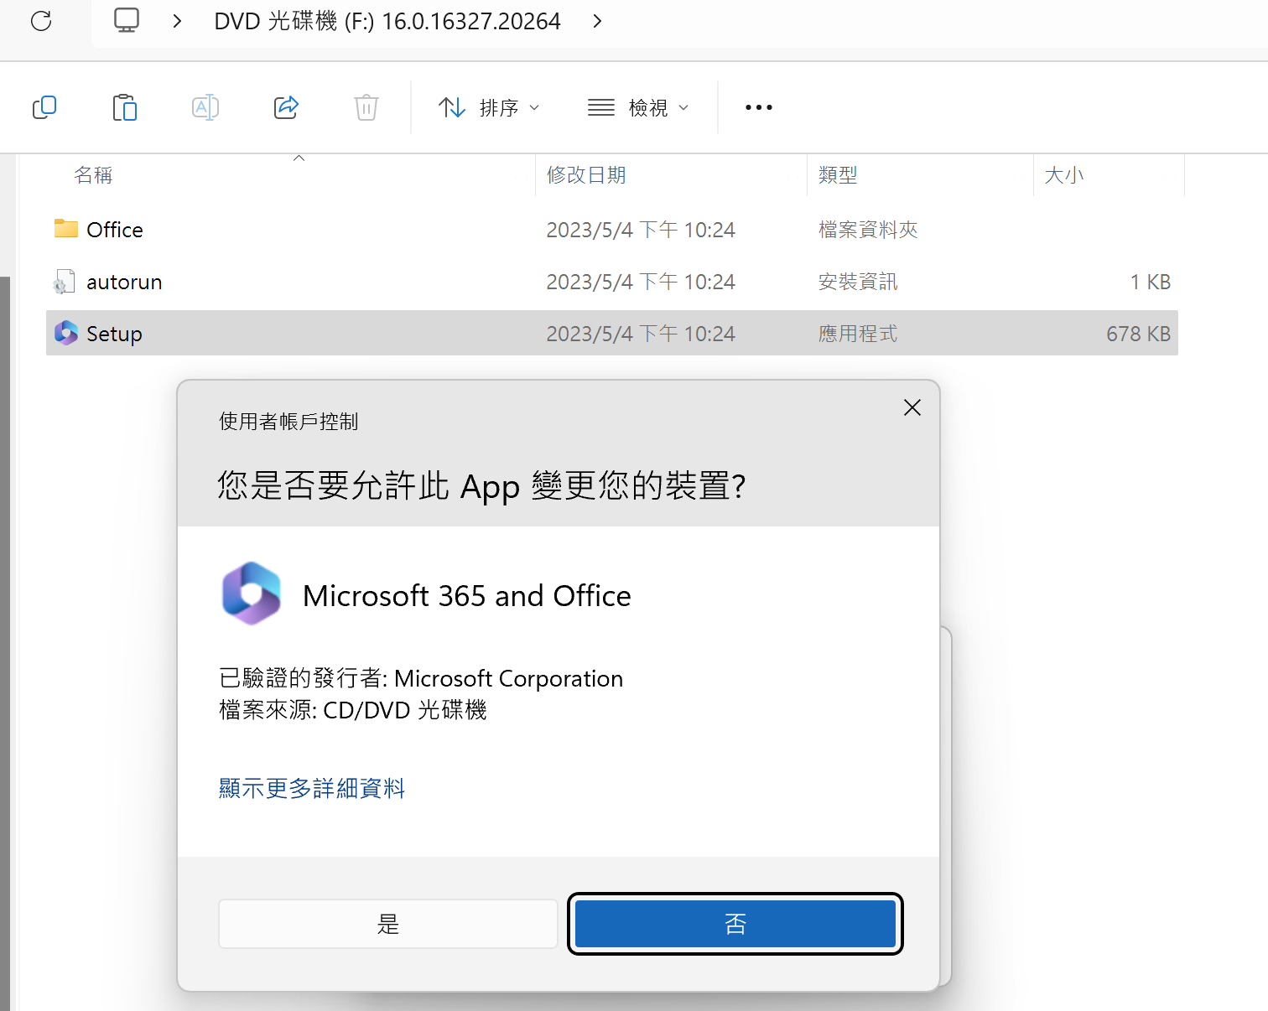Expand chevron before DVD drive path
This screenshot has height=1011, width=1268.
177,21
